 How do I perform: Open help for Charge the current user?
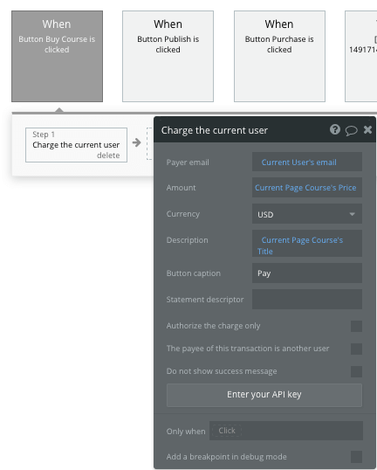pos(335,130)
